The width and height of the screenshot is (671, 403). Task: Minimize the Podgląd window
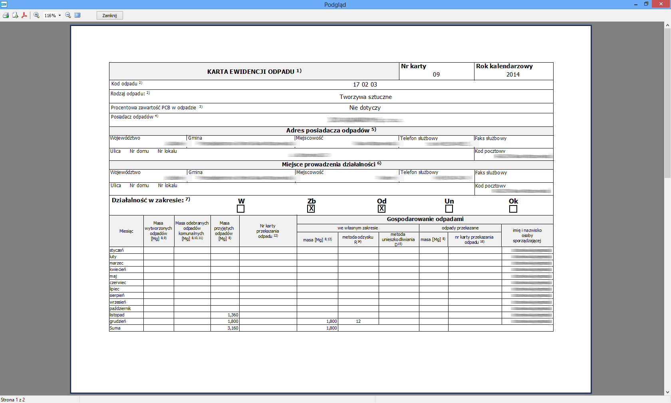(x=635, y=4)
